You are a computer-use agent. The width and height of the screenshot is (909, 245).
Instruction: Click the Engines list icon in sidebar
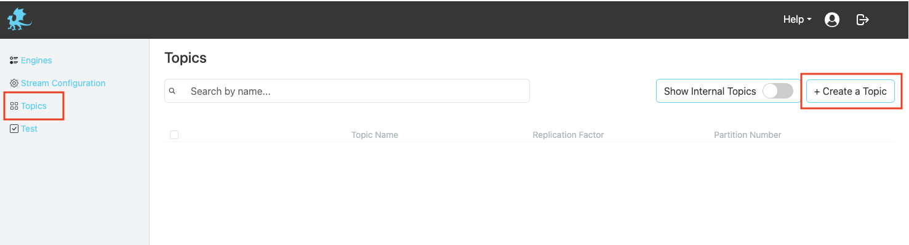coord(14,60)
